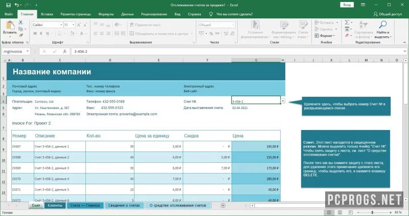Click the Вход sign-in button
The height and width of the screenshot is (216, 409).
pyautogui.click(x=347, y=5)
